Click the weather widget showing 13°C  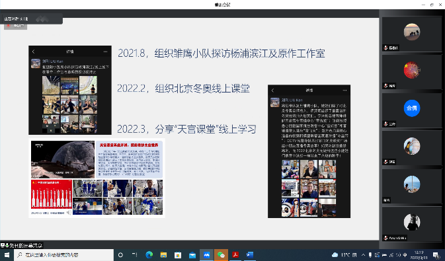coord(344,255)
